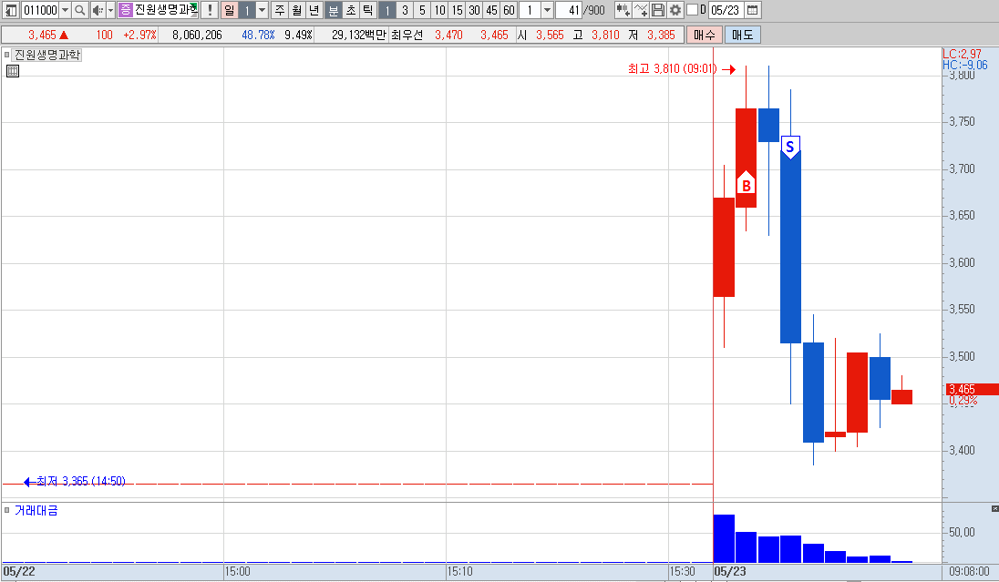This screenshot has width=999, height=582.
Task: Click the add candlestick chart icon
Action: 623,10
